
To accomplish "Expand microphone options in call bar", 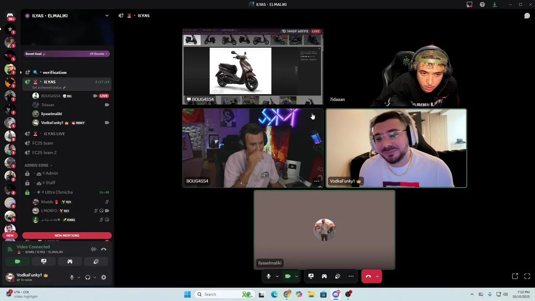I will [x=277, y=276].
